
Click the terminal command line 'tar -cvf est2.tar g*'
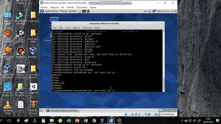click(101, 91)
